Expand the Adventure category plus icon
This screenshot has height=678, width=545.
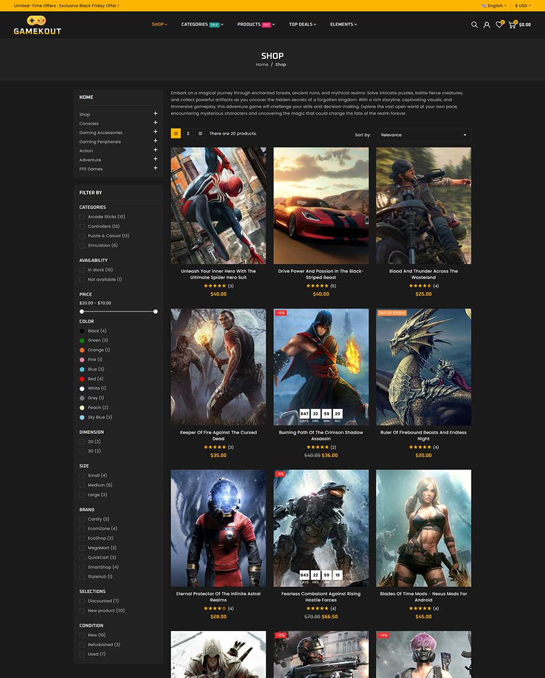[155, 159]
